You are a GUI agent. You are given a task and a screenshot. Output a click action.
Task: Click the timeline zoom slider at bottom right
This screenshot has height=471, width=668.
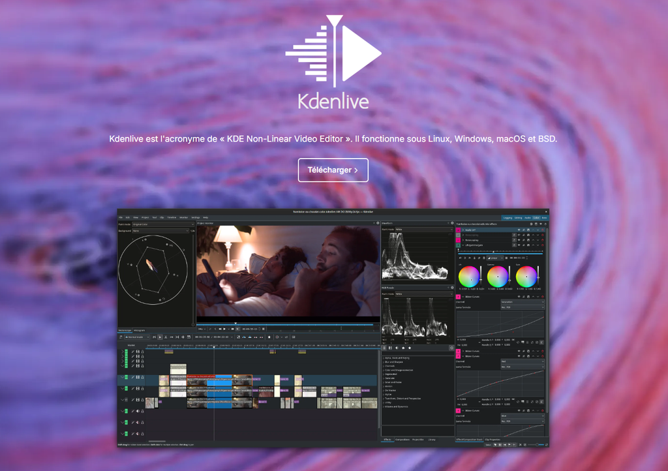coord(536,445)
